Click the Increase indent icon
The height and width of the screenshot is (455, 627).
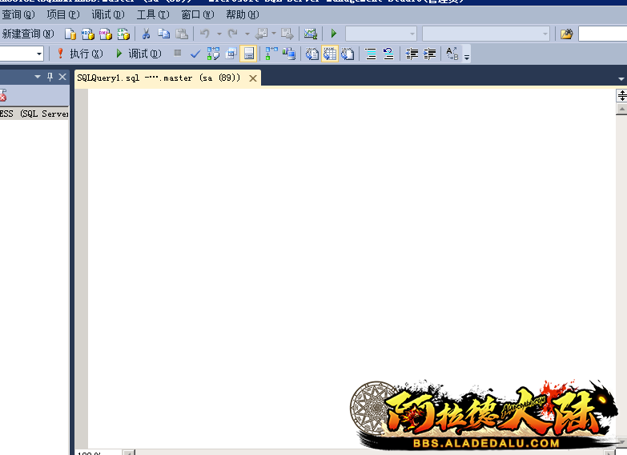[x=430, y=54]
